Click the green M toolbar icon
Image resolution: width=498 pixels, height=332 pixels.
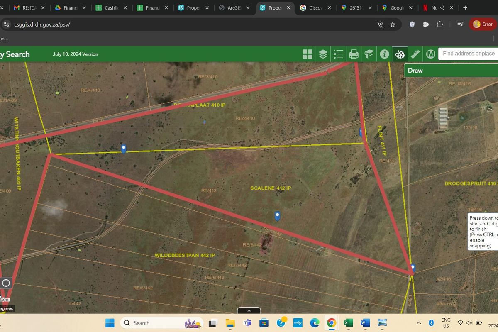(x=430, y=54)
